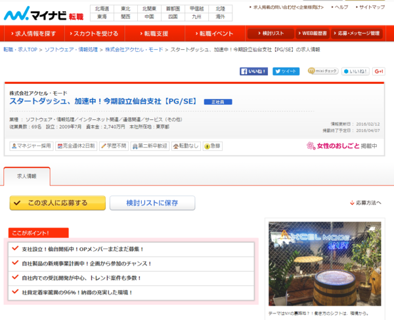Open the ヘルプ link

coord(340,7)
